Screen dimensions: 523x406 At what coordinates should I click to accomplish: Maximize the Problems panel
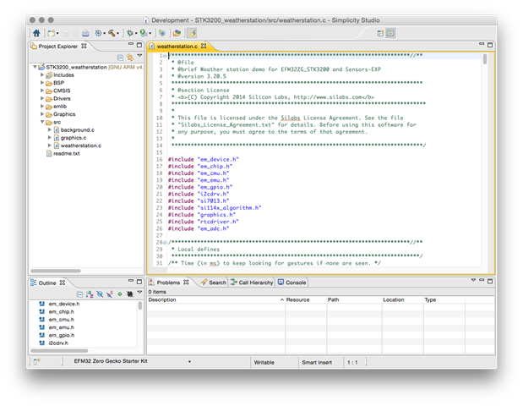pyautogui.click(x=490, y=281)
